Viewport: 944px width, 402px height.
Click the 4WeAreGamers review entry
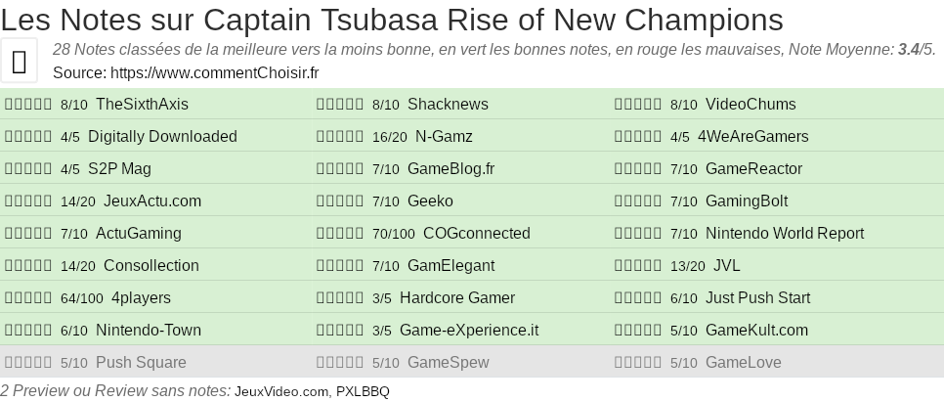753,137
